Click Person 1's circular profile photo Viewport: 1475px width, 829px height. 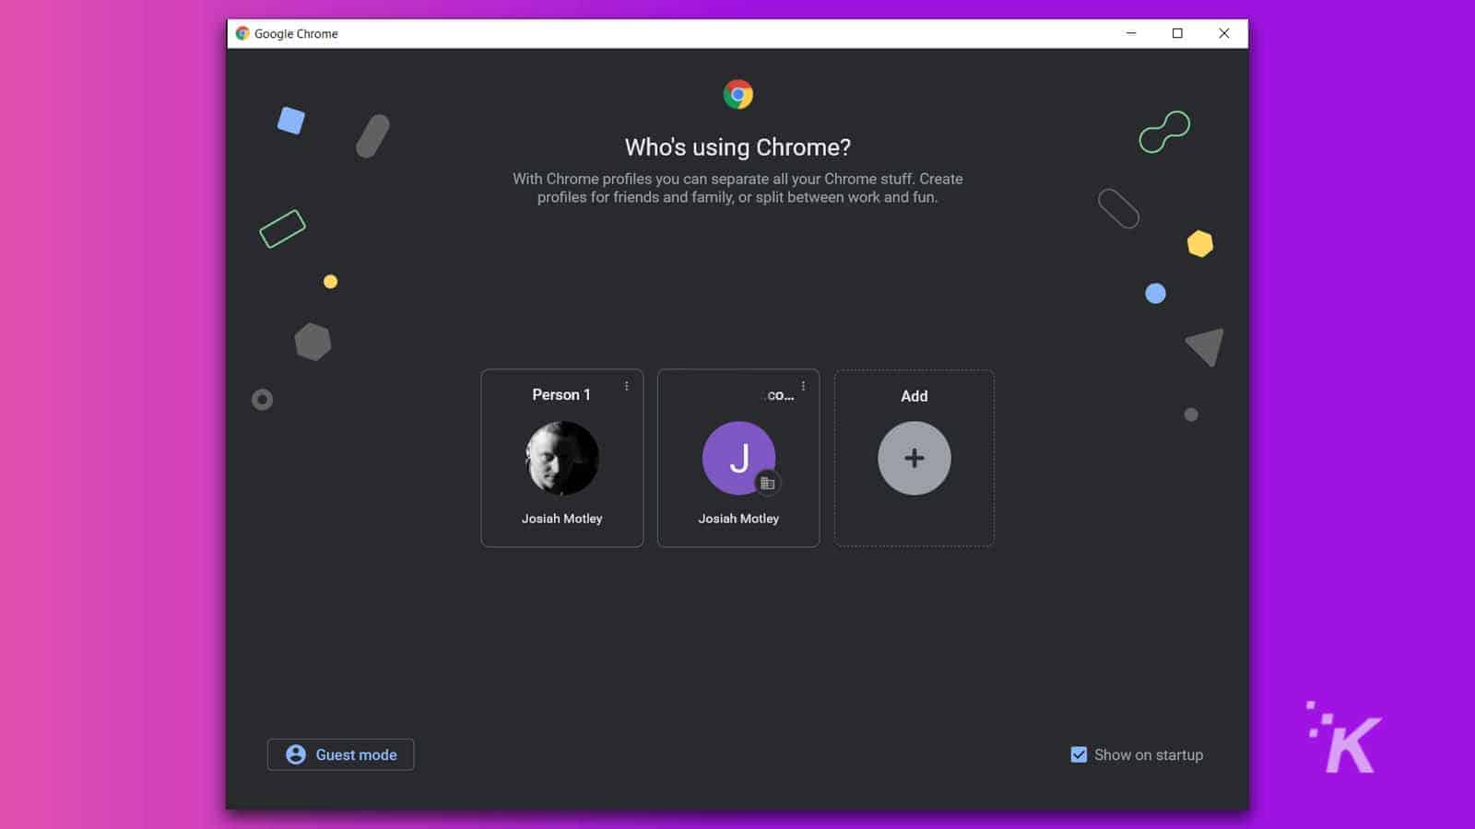[561, 458]
